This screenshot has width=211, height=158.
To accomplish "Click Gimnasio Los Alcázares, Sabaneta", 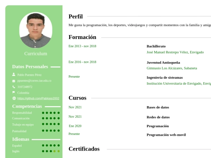I will coord(172,68).
